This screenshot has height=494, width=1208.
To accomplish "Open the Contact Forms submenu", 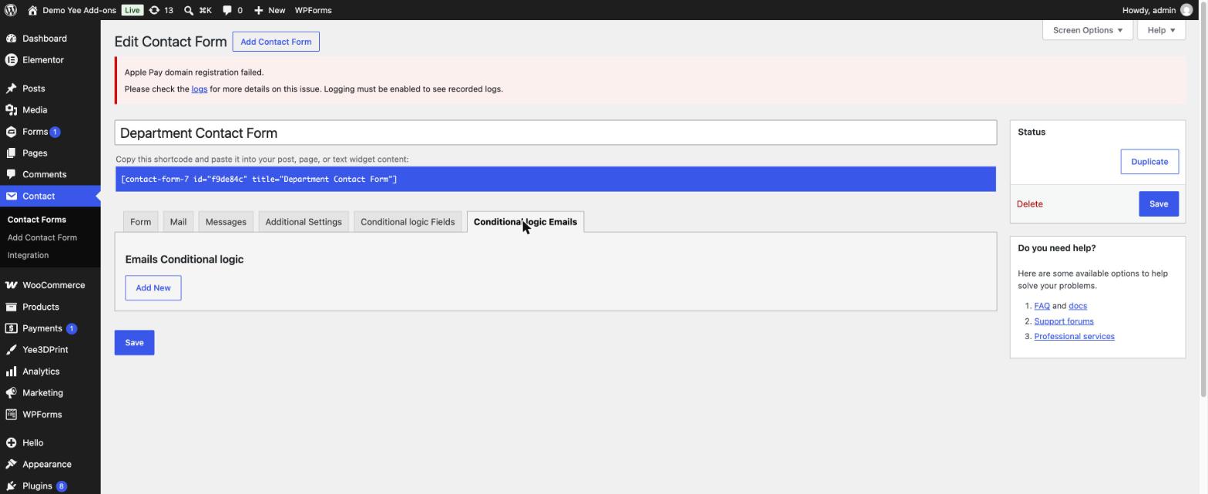I will [37, 220].
